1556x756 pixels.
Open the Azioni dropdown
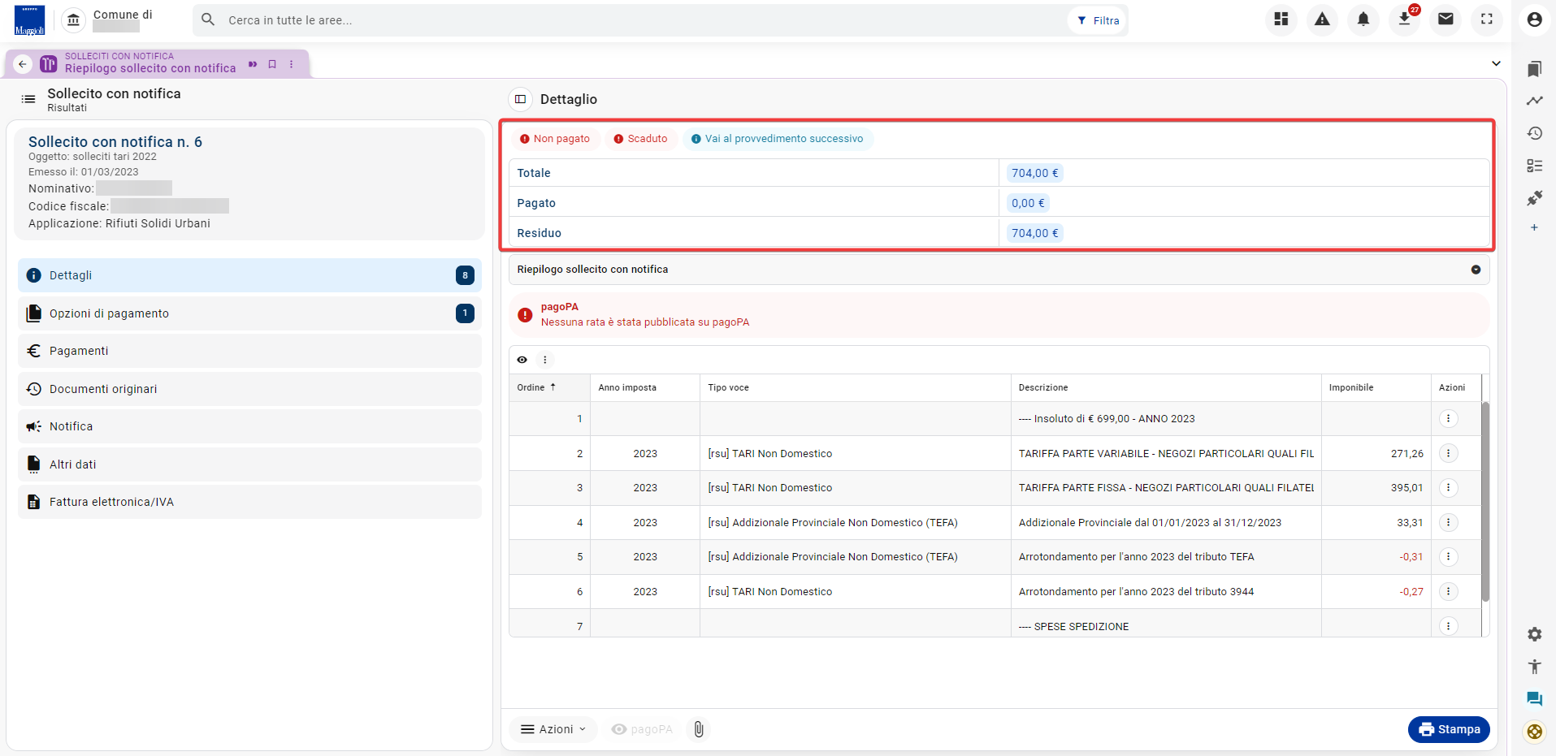pyautogui.click(x=553, y=729)
